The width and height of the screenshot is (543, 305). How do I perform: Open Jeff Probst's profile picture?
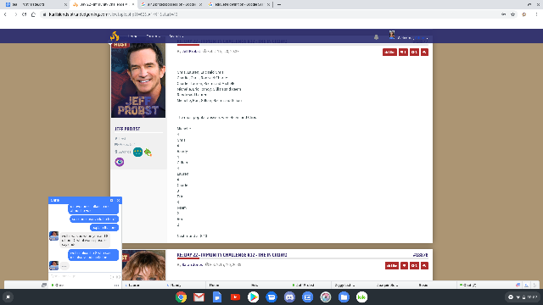138,80
